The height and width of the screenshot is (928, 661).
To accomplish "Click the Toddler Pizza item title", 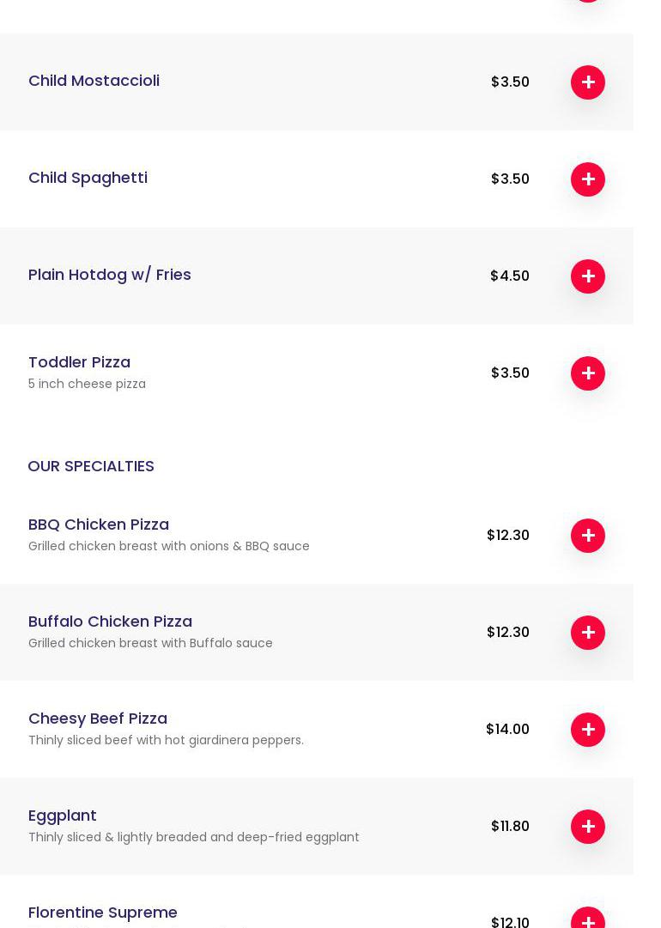I will coord(79,362).
